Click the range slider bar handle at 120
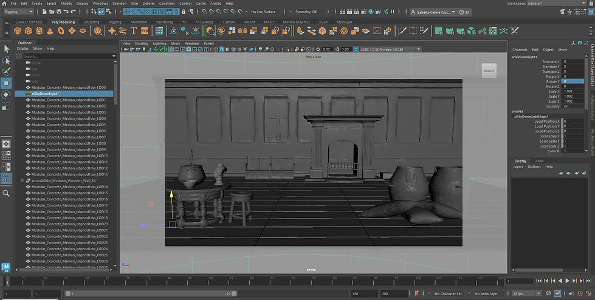The height and width of the screenshot is (300, 595). (234, 293)
